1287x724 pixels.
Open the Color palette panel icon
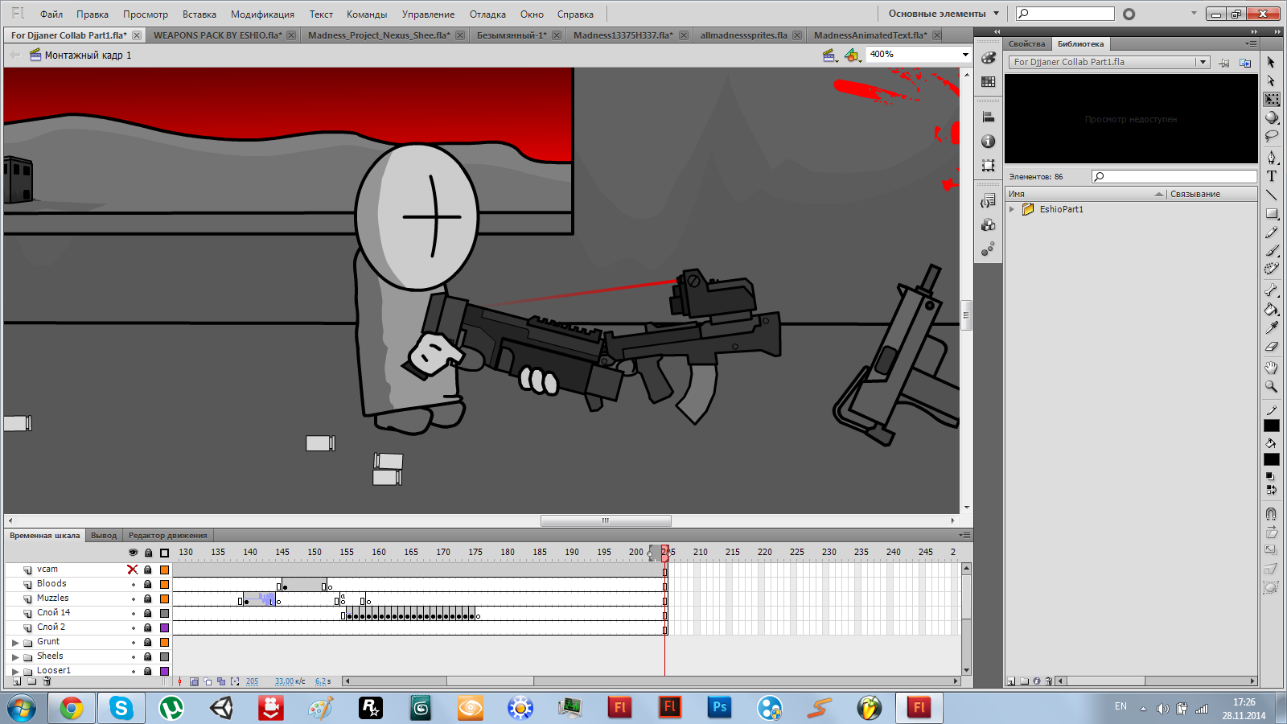[x=989, y=58]
